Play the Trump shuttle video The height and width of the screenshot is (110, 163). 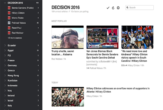pos(55,45)
